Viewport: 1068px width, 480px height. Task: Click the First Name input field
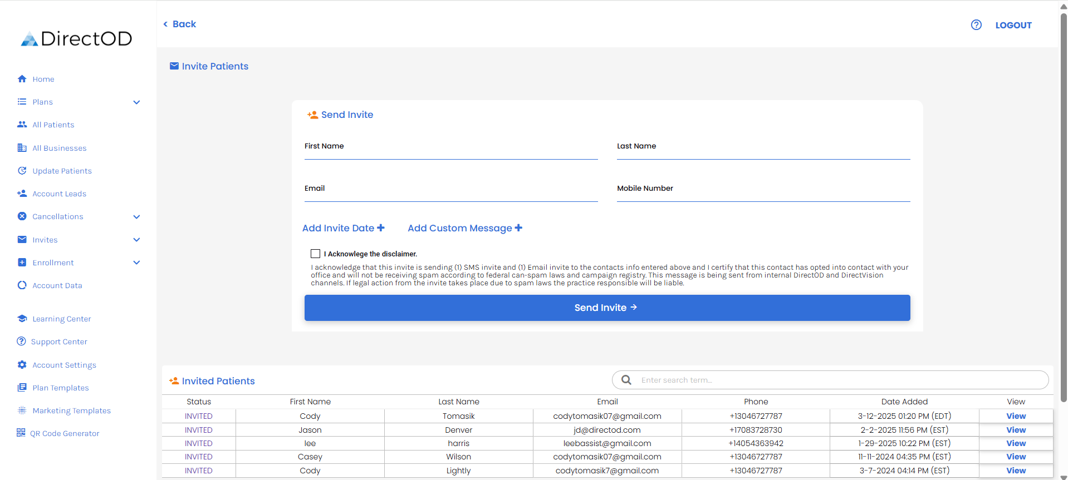450,152
